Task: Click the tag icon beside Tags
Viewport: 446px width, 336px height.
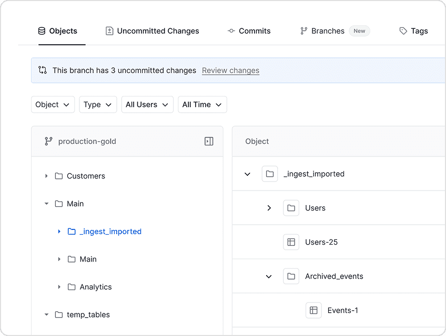Action: click(x=402, y=31)
